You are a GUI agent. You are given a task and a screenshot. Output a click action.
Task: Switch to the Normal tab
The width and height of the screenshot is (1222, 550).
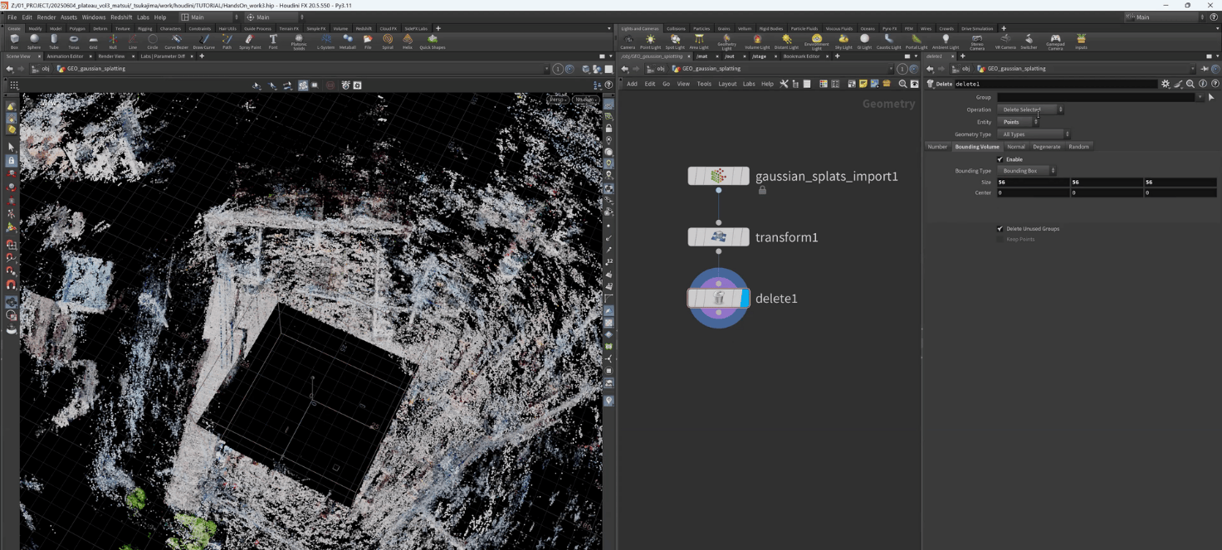pyautogui.click(x=1015, y=147)
